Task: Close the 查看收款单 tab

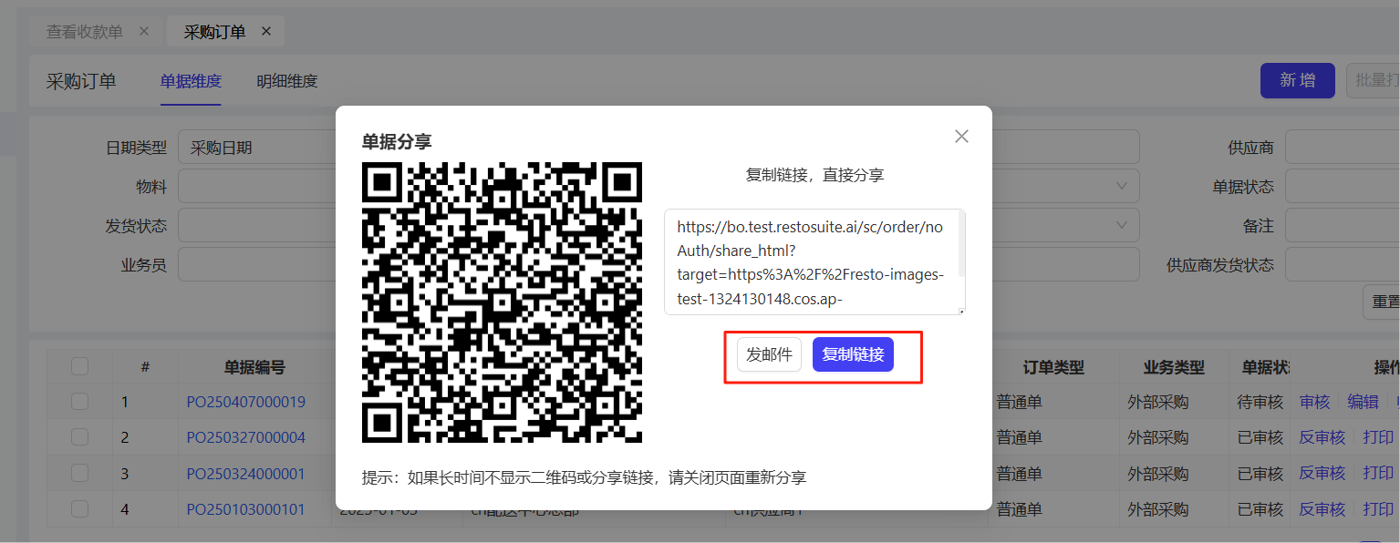Action: [x=143, y=31]
